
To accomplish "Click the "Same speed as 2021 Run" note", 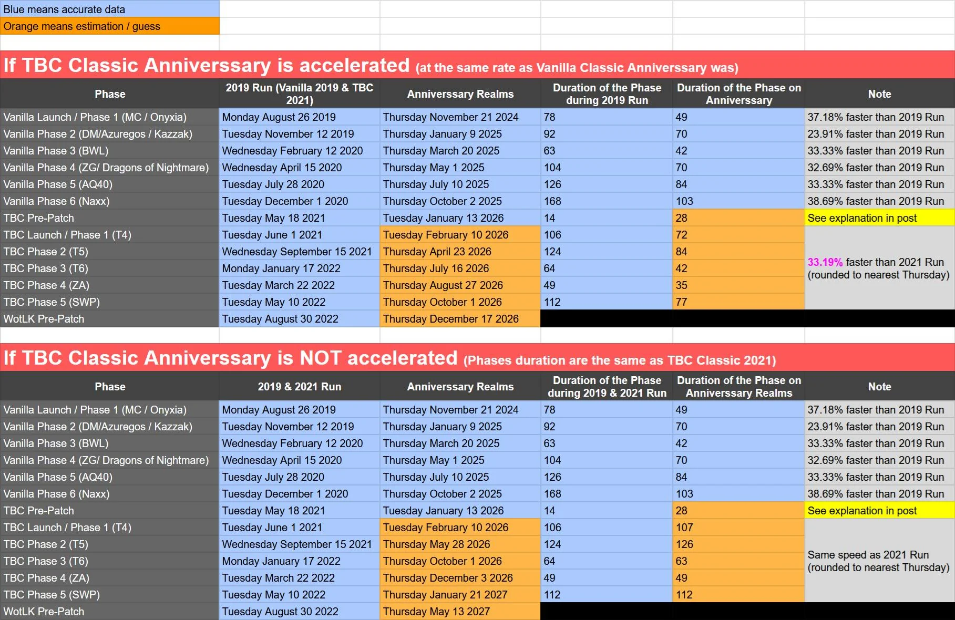I will [x=879, y=561].
